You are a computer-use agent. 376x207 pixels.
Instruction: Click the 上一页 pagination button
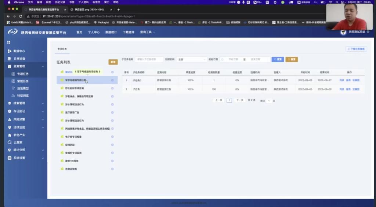pos(219,100)
